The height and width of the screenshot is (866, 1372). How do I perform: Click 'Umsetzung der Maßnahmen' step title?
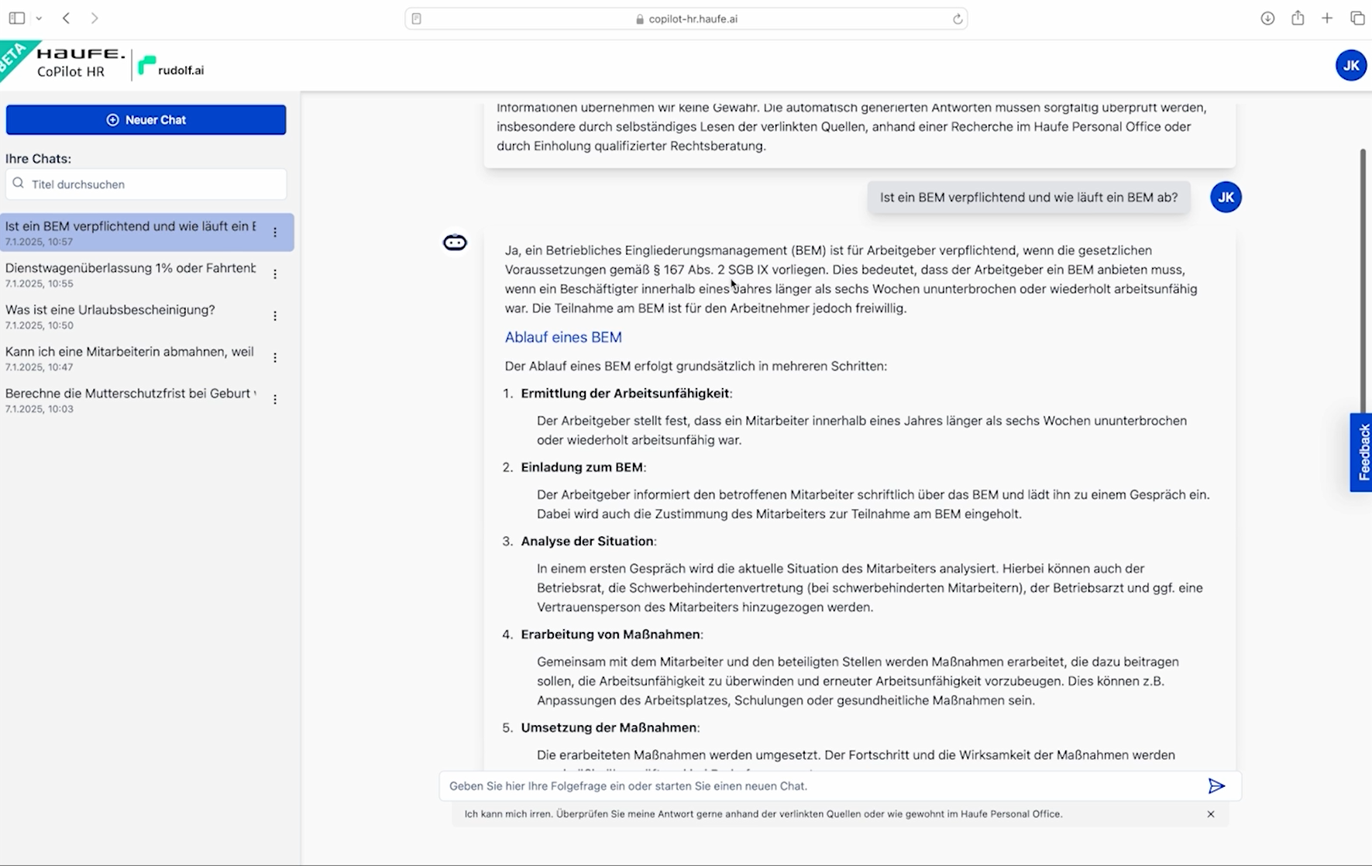coord(608,728)
